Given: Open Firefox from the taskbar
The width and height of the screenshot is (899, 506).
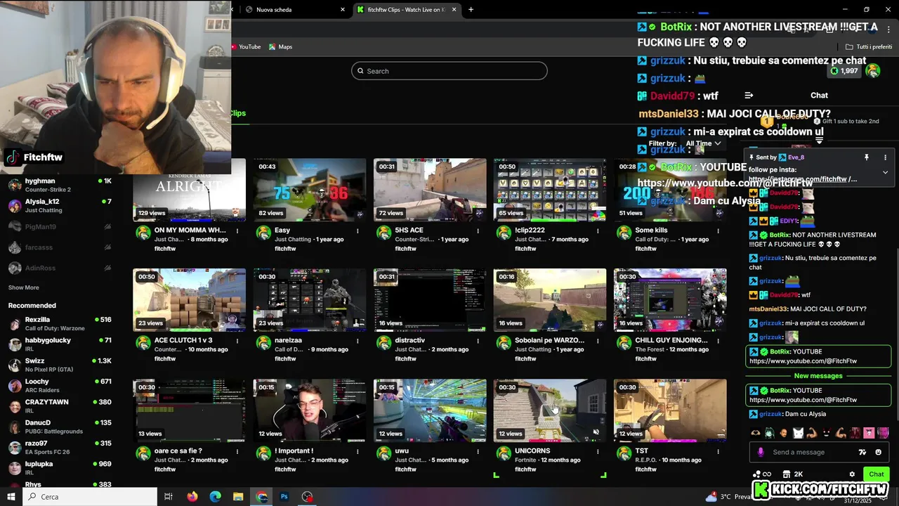Looking at the screenshot, I should (x=192, y=496).
